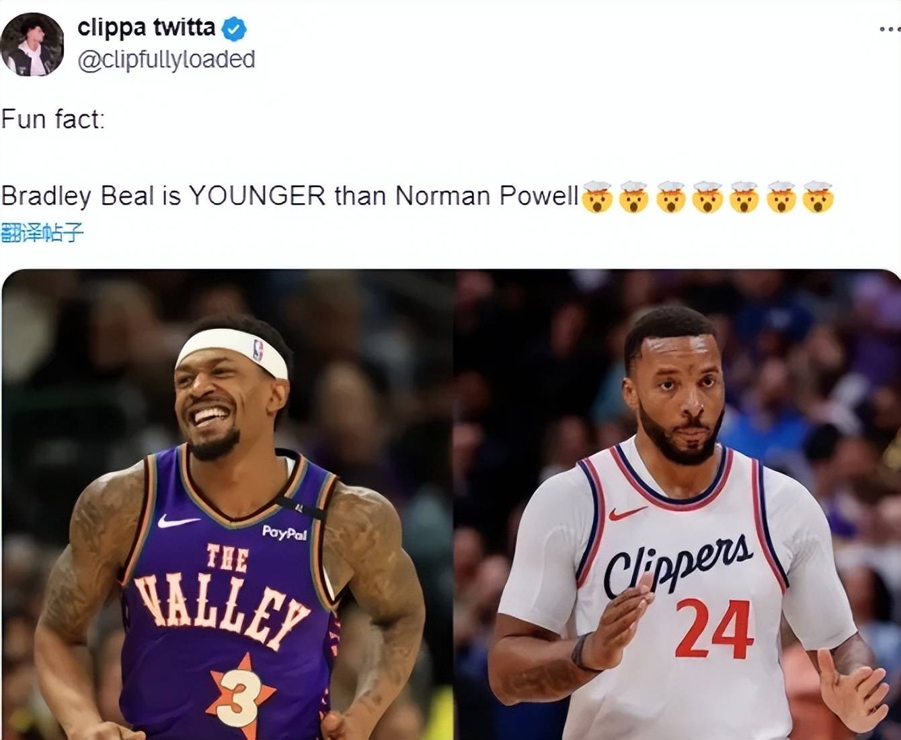Viewport: 901px width, 740px height.
Task: Click the last exploding head emoji
Action: (817, 196)
